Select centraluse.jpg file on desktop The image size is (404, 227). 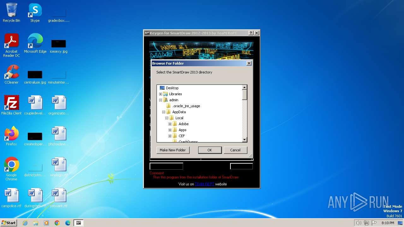[x=35, y=77]
